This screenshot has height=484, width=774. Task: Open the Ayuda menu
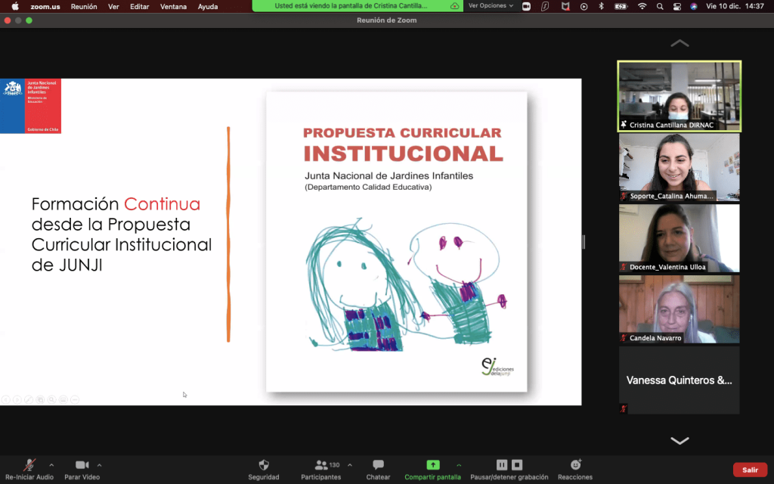pos(208,6)
